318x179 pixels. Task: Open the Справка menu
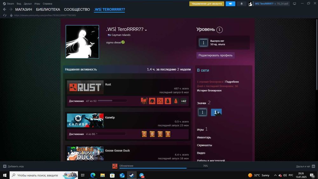pos(47,4)
